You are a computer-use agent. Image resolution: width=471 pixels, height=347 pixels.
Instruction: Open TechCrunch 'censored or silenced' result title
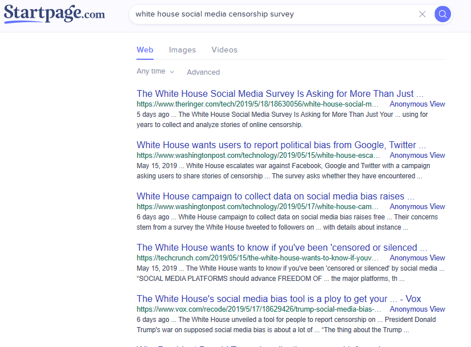click(281, 248)
